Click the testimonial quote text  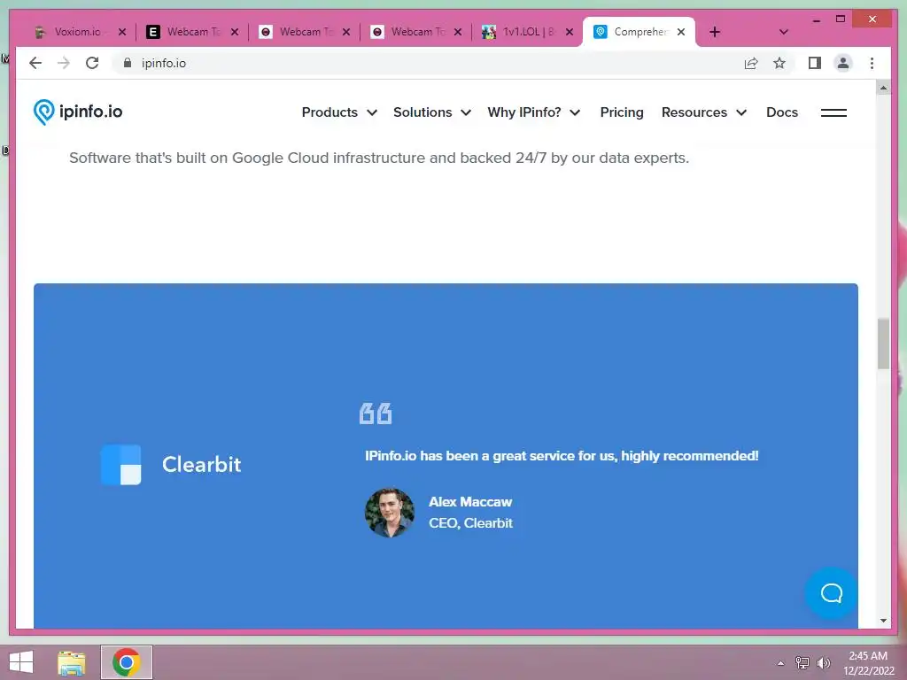561,456
